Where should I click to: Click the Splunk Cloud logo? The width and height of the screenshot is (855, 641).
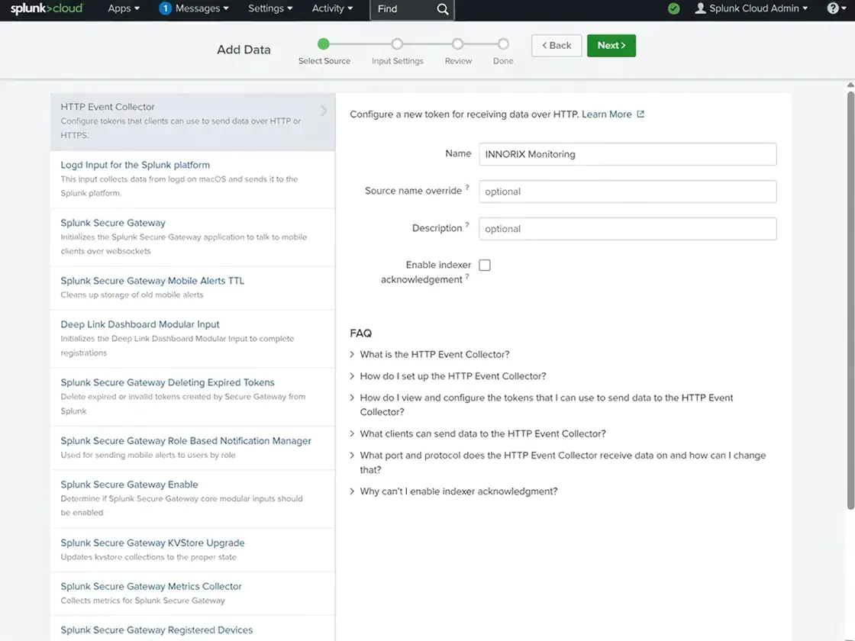(47, 8)
